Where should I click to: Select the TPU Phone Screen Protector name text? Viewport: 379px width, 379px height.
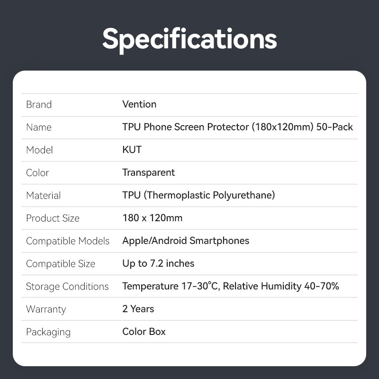pyautogui.click(x=237, y=127)
